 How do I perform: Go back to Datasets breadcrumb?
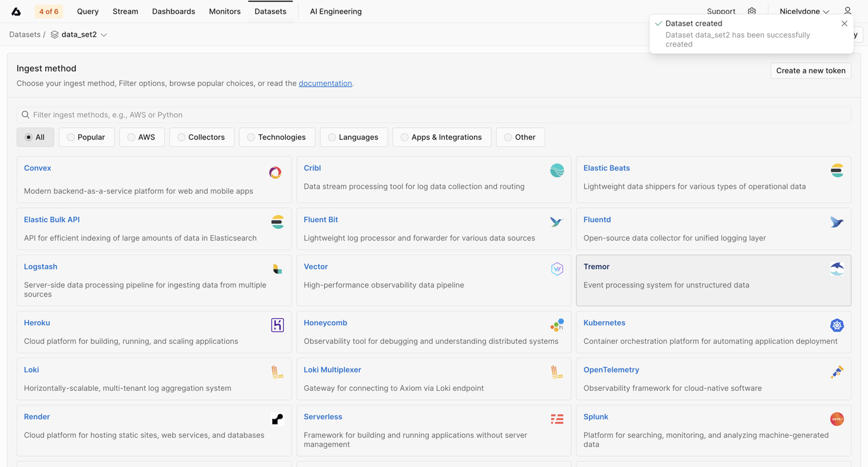pyautogui.click(x=25, y=34)
